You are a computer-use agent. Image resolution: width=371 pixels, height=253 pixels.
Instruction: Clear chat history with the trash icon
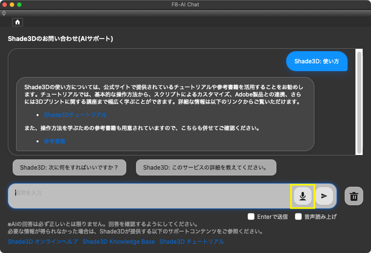[354, 196]
